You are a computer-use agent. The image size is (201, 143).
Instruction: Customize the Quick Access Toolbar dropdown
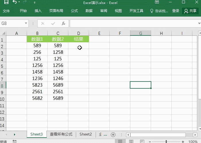[x=35, y=2]
